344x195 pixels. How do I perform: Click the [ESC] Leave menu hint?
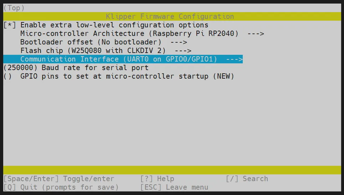click(x=174, y=187)
